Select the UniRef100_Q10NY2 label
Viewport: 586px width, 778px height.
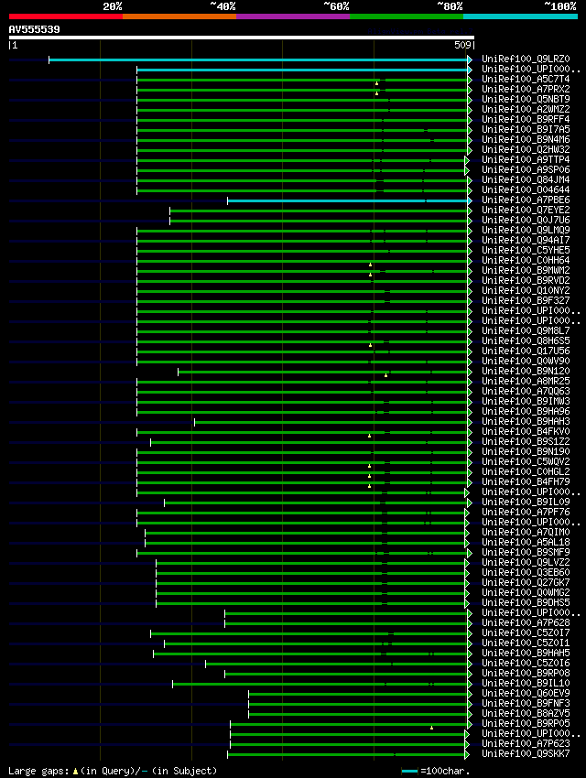pos(526,291)
